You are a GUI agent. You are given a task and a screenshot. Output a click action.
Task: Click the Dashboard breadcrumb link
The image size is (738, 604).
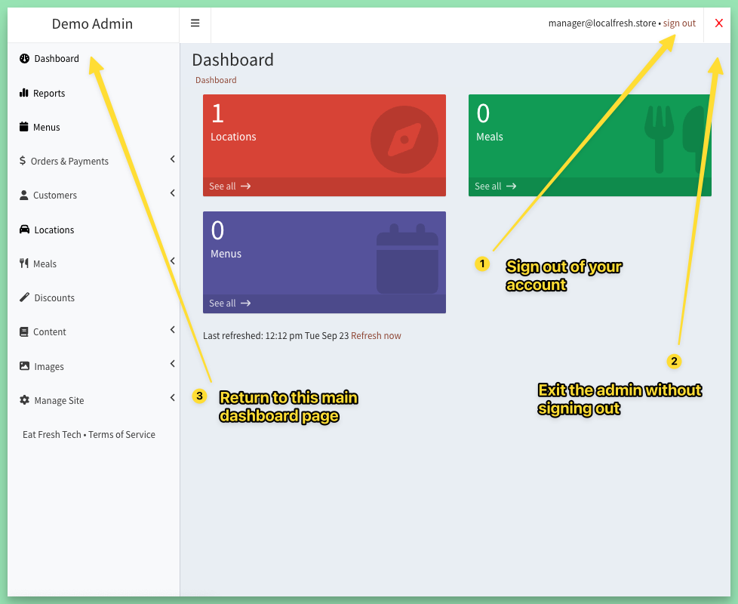point(216,80)
